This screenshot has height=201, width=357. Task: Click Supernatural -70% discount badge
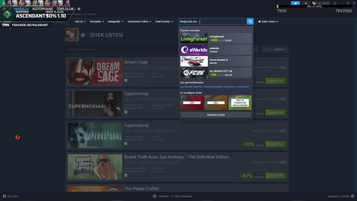coord(248,144)
